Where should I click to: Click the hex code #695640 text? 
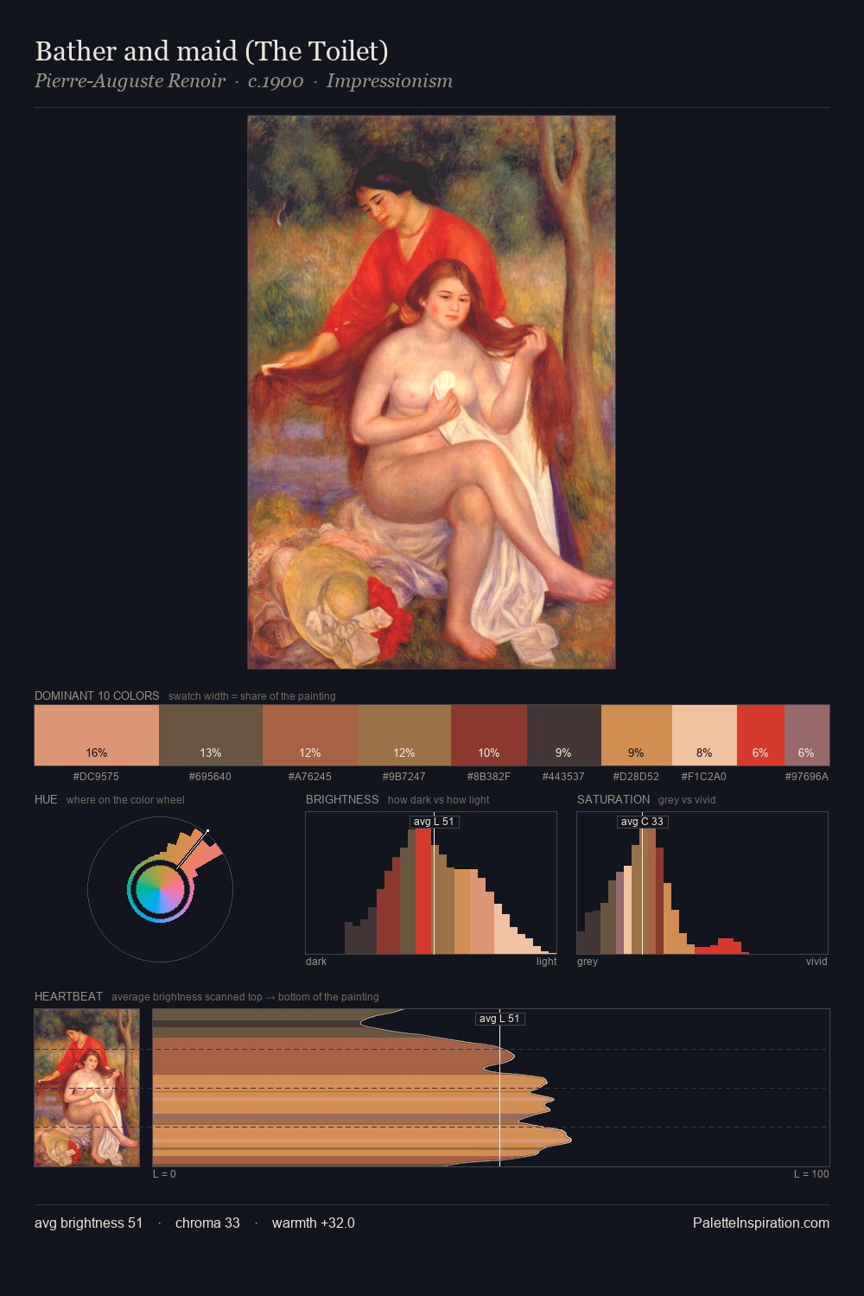[x=210, y=776]
